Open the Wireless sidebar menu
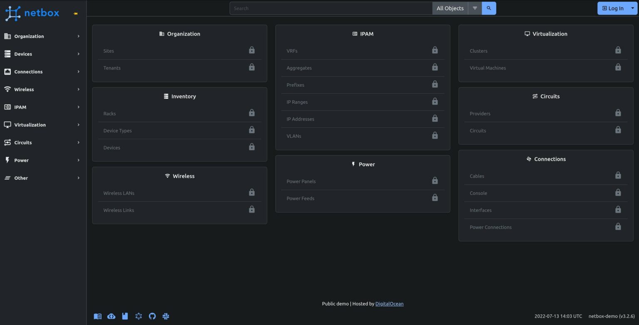This screenshot has width=639, height=325. coord(42,89)
